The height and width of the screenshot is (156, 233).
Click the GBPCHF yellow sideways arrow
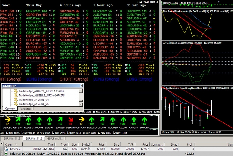(82, 119)
